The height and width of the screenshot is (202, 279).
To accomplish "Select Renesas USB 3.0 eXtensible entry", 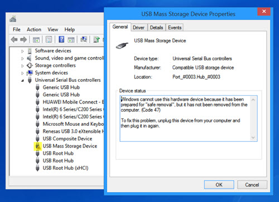I will [x=73, y=131].
